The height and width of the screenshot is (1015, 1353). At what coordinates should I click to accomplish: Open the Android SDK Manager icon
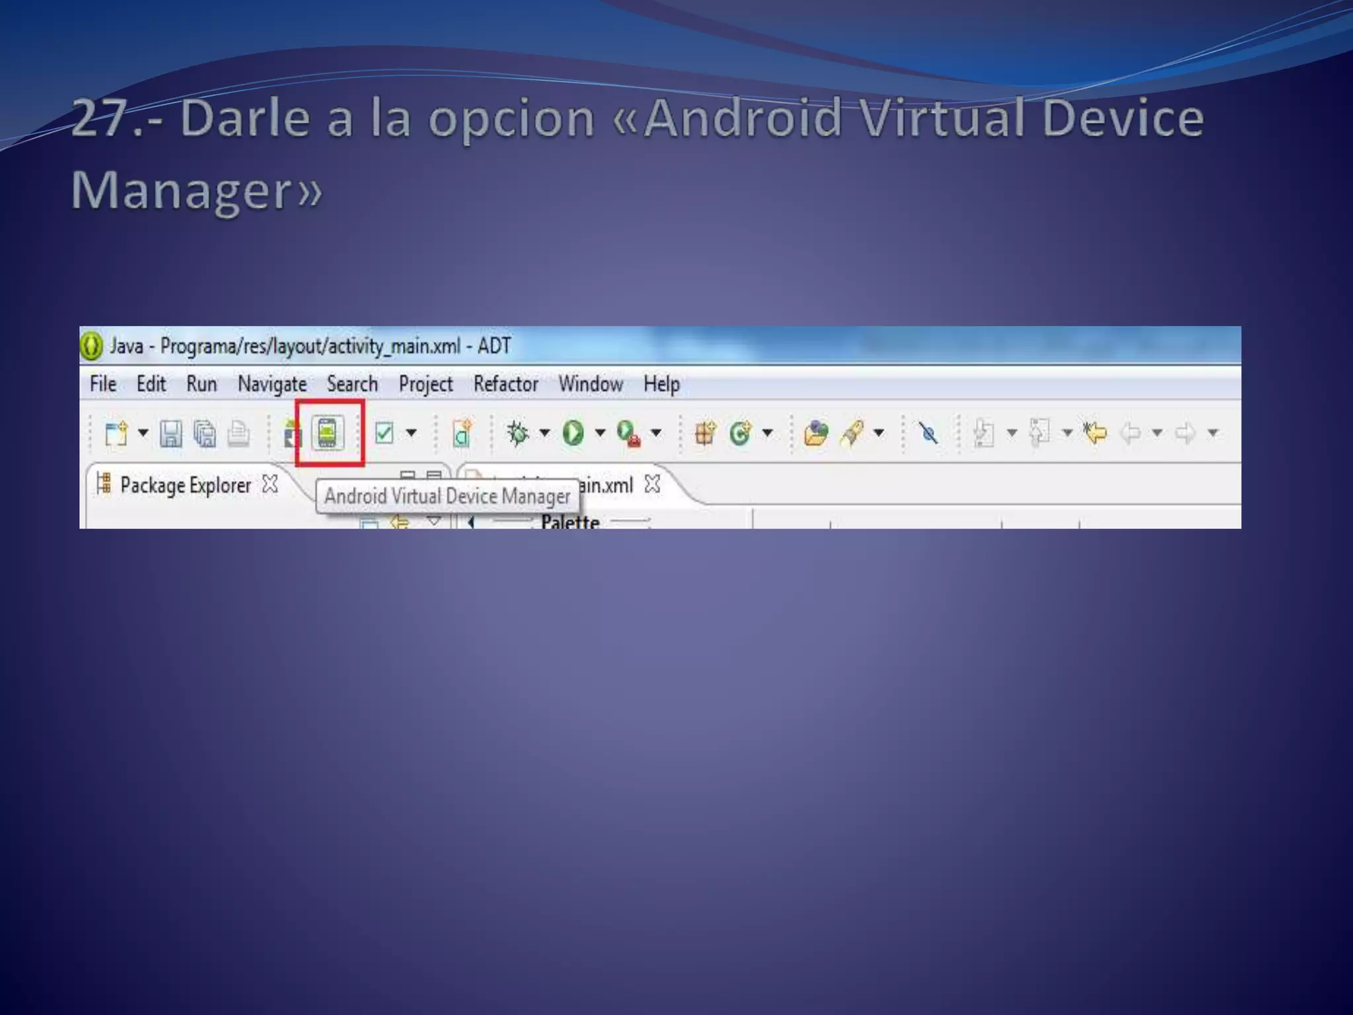(x=292, y=434)
